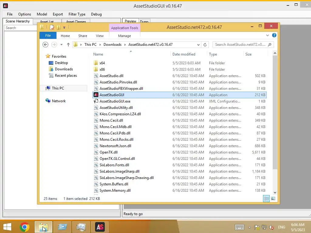The width and height of the screenshot is (311, 233).
Task: Open Export menu in AssetStudioGUI
Action: [x=58, y=14]
